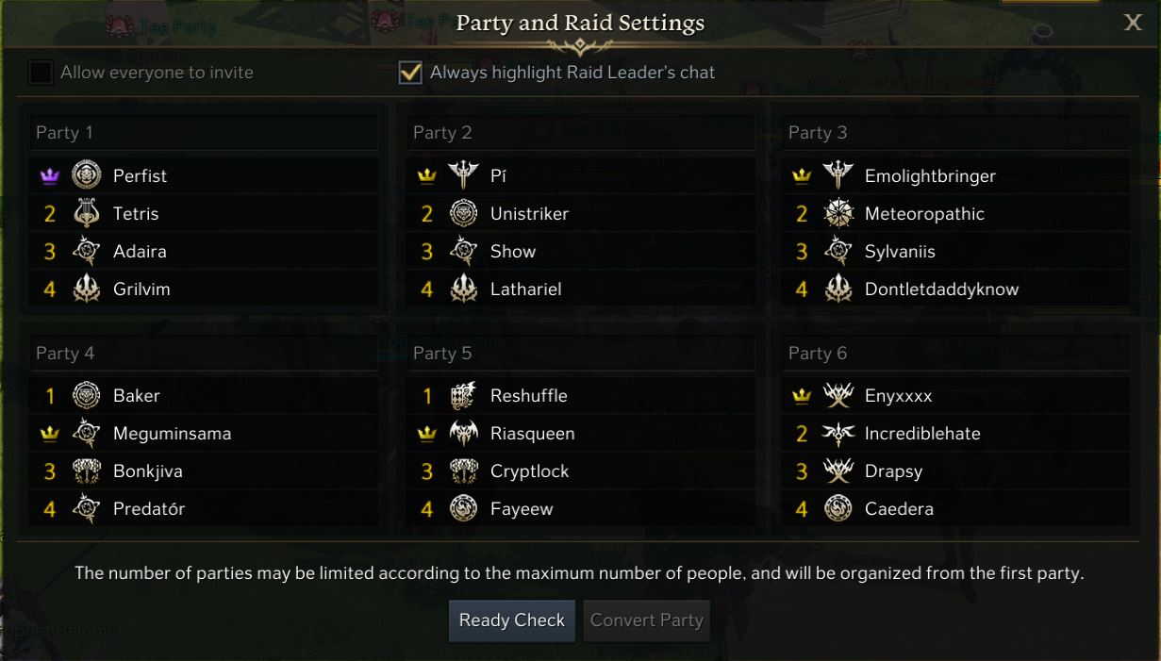Disable Always highlight Raid Leader's chat checkbox

point(410,73)
